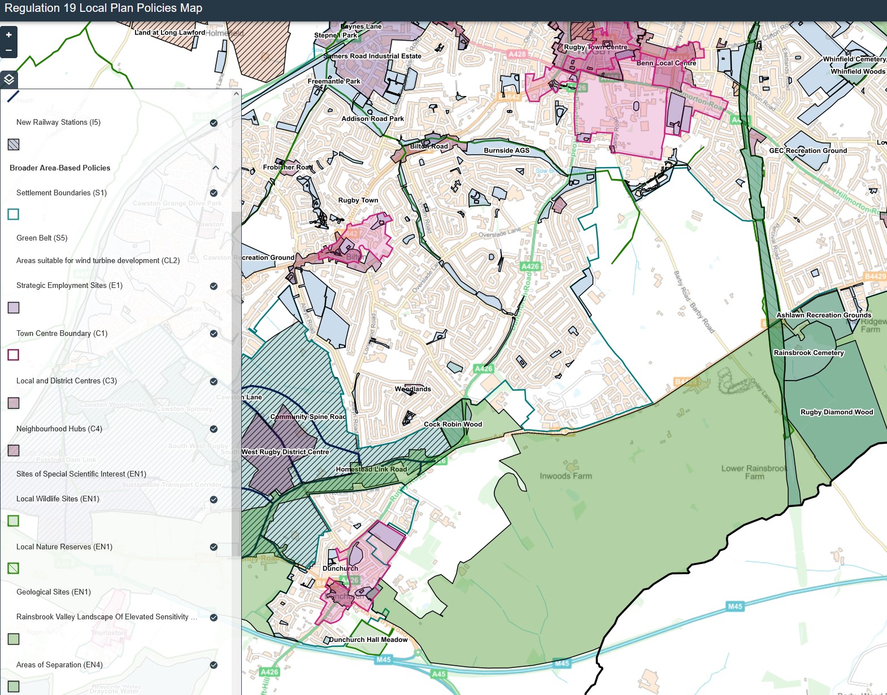Click the GEC Recreation Ground label
Image resolution: width=887 pixels, height=695 pixels.
[808, 151]
